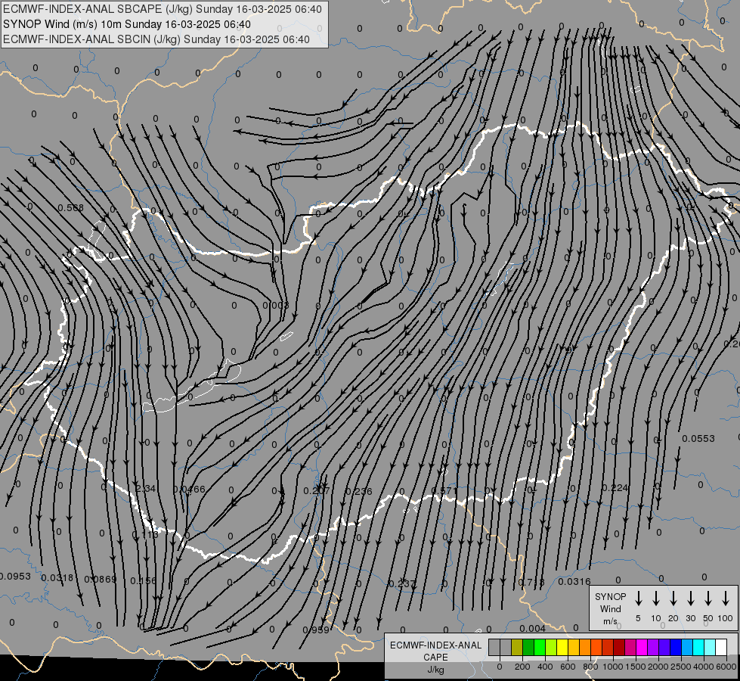Pick the white CAPE legend swatch
Viewport: 740px width, 681px height.
[x=720, y=647]
